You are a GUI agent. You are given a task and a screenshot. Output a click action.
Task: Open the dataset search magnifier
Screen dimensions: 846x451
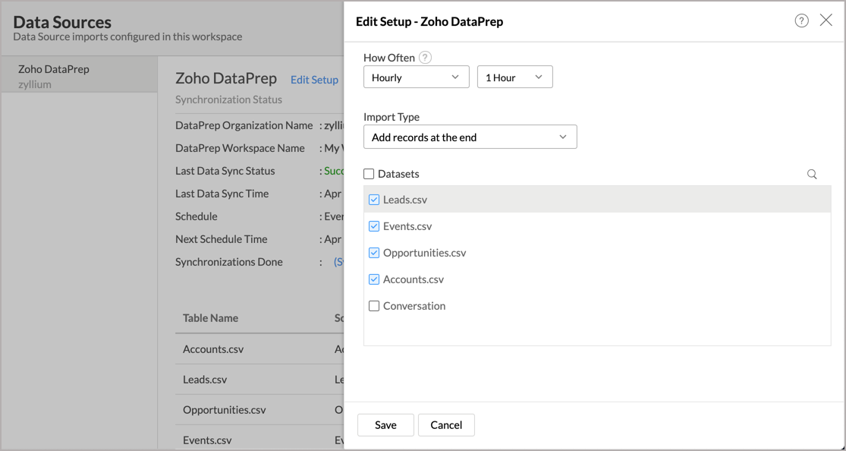(812, 174)
